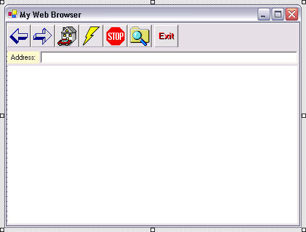This screenshot has width=306, height=232.
Task: Click the Address label
Action: tap(23, 57)
